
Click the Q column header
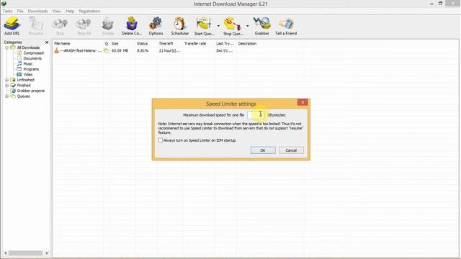(x=107, y=43)
